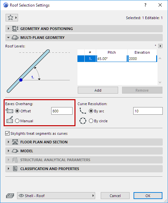Click the help question mark icon

click(x=145, y=5)
